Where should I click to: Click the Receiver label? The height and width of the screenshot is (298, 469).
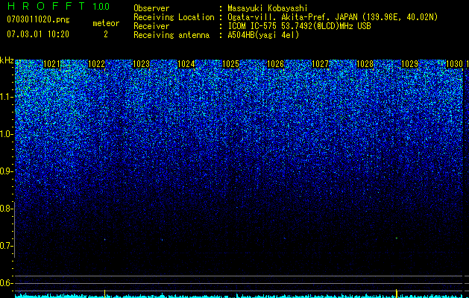click(x=151, y=26)
